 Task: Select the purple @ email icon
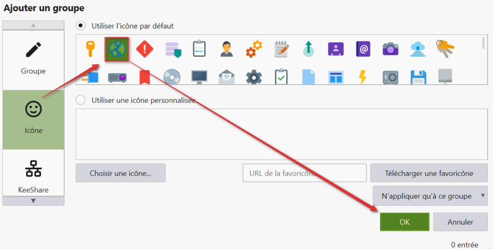point(363,49)
